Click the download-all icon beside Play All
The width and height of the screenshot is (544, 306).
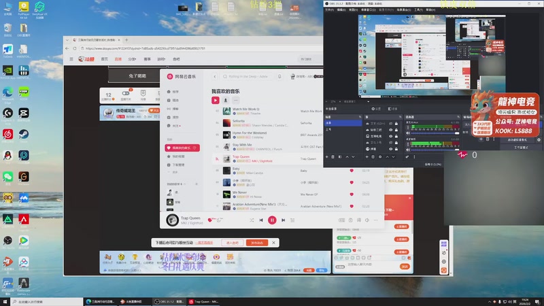click(226, 100)
